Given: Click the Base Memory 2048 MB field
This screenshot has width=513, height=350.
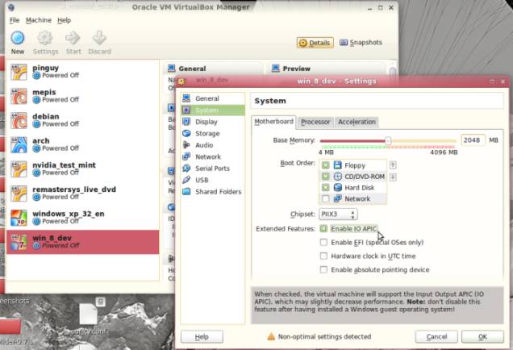Looking at the screenshot, I should point(473,140).
